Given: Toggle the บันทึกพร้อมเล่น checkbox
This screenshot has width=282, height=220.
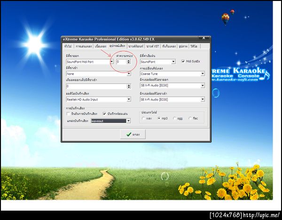Looking at the screenshot, I should coord(104,114).
